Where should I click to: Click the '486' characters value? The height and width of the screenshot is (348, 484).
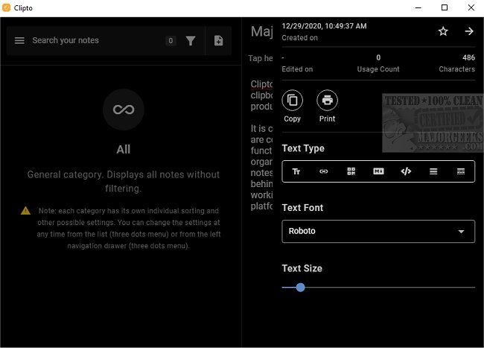click(468, 57)
